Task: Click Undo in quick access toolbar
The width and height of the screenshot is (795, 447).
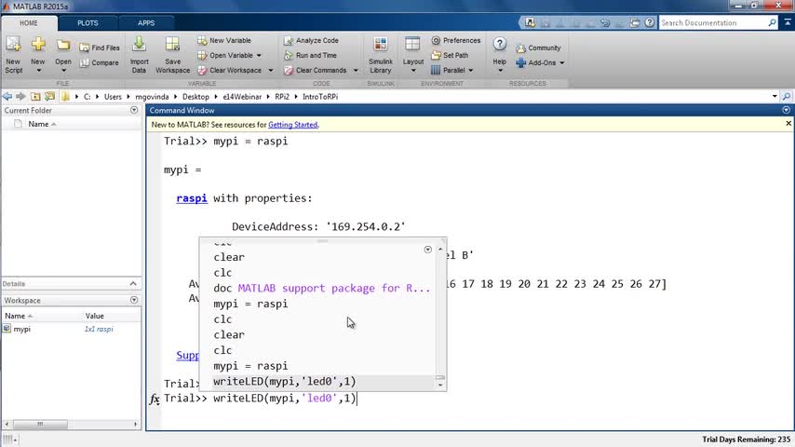Action: [x=605, y=23]
